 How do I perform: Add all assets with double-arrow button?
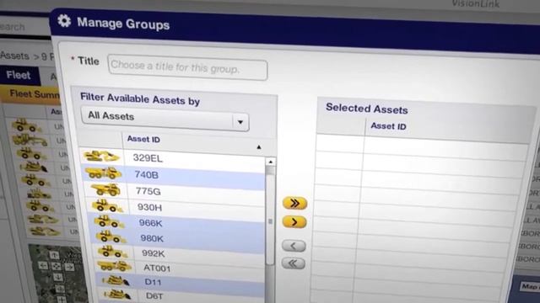coord(294,203)
